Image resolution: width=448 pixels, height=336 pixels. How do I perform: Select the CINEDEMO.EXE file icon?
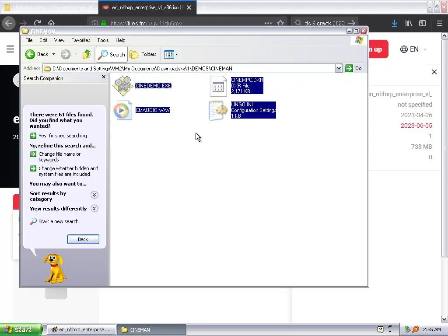coord(123,86)
